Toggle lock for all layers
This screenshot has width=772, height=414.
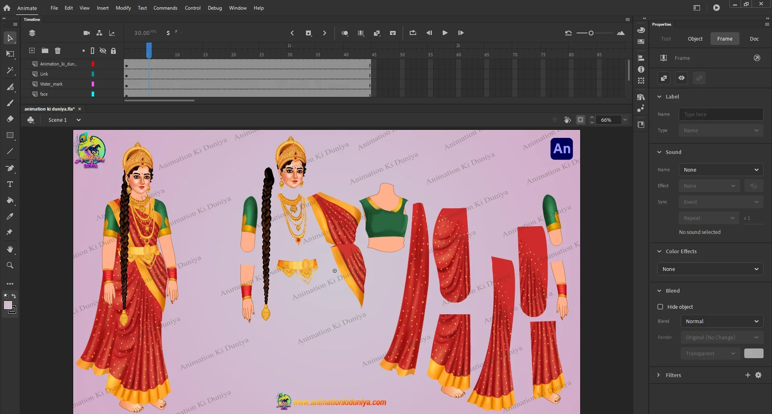click(x=113, y=51)
